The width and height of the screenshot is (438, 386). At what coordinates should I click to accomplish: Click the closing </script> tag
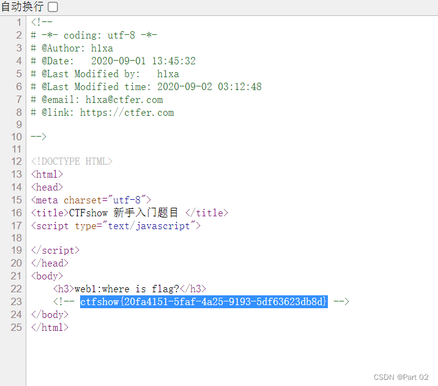pos(55,250)
